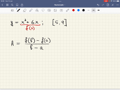Screen dimensions: 120x90
Task: Select the Lasso tool
Action: coord(43,10)
